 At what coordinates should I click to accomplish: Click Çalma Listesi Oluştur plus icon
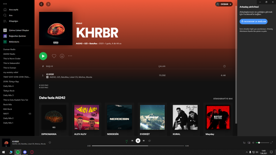point(5,30)
